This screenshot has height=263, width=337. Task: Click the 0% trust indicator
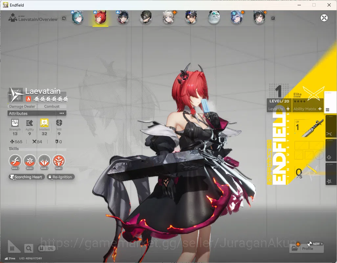(x=47, y=249)
